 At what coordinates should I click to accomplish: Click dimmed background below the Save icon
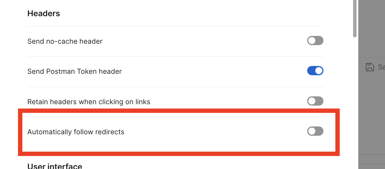372,116
